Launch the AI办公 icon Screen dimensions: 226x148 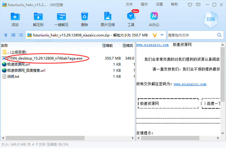click(x=154, y=16)
